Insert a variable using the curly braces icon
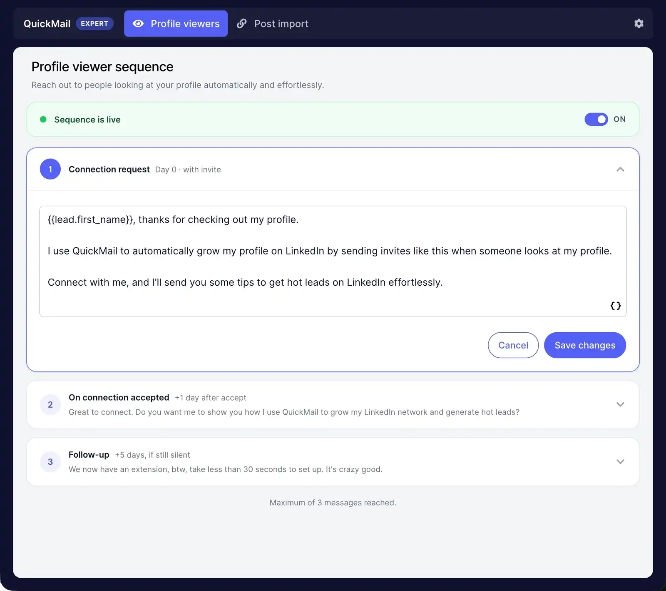666x591 pixels. coord(615,306)
